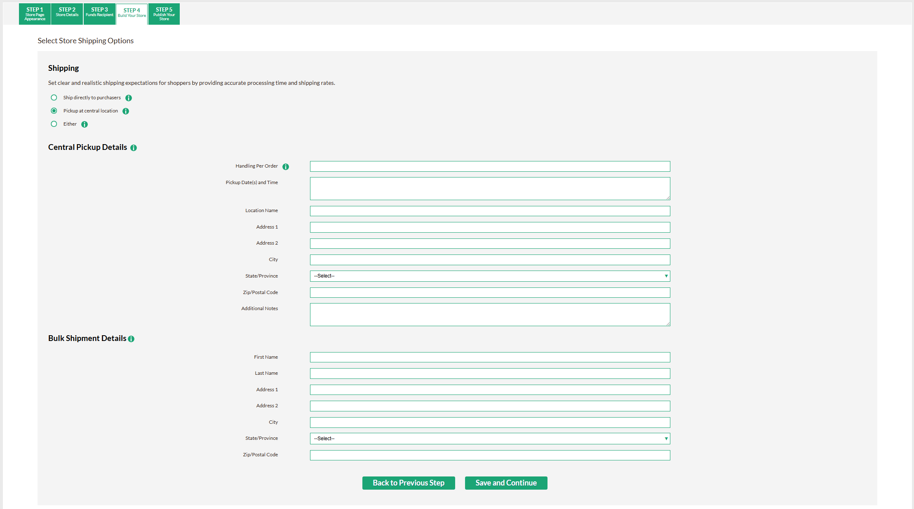The image size is (914, 509).
Task: Choose the Either shipping radio option
Action: pos(54,124)
